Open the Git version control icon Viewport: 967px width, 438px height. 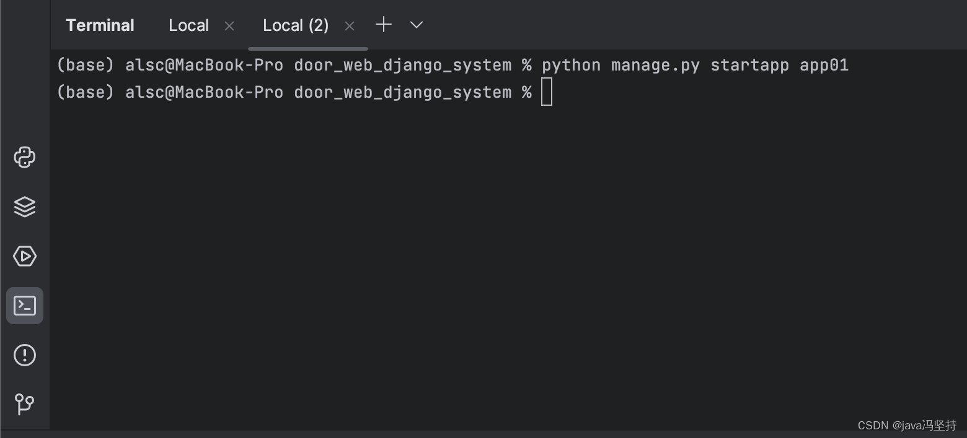coord(25,404)
